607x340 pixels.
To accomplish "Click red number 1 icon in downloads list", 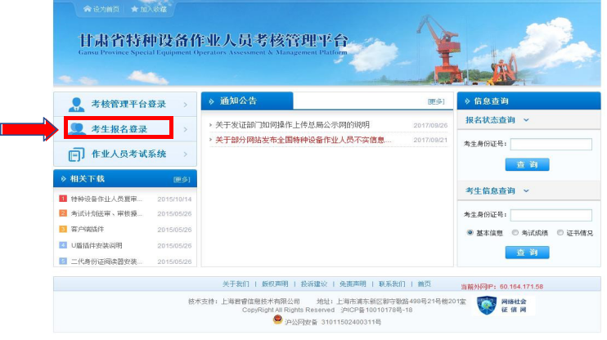I will 63,199.
